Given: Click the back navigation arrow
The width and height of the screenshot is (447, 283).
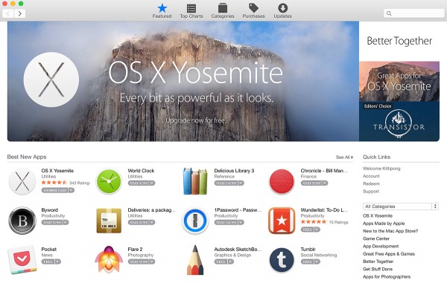Looking at the screenshot, I should (x=8, y=13).
